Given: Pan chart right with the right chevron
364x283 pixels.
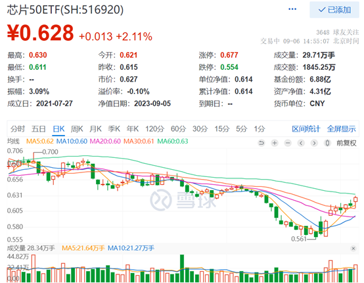Looking at the screenshot, I should coord(314,143).
